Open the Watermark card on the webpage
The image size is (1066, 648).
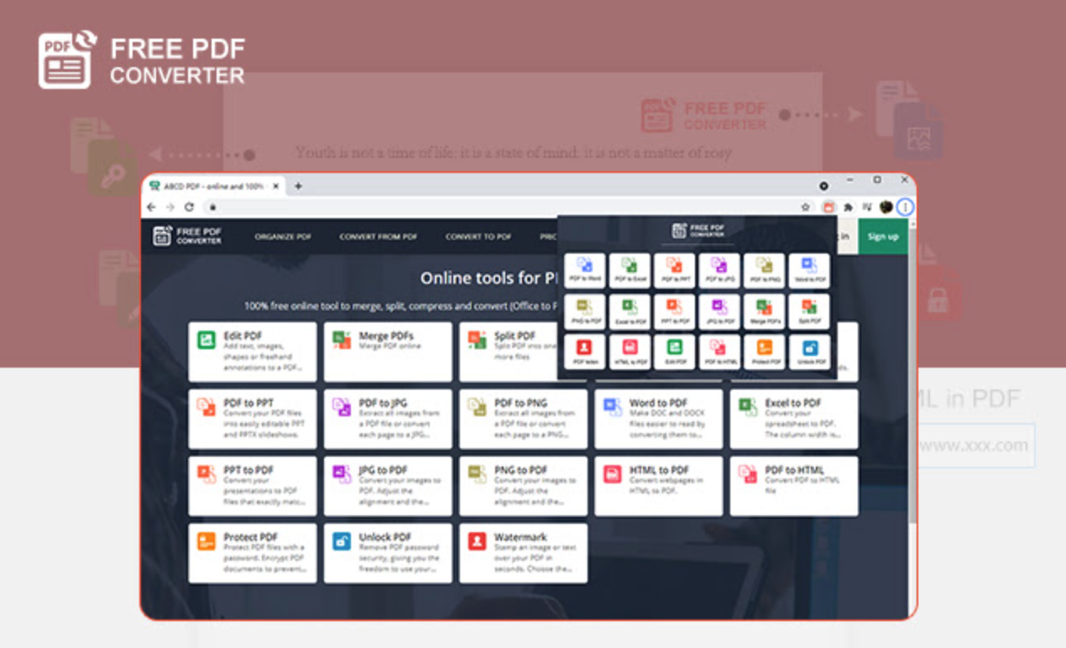click(523, 553)
